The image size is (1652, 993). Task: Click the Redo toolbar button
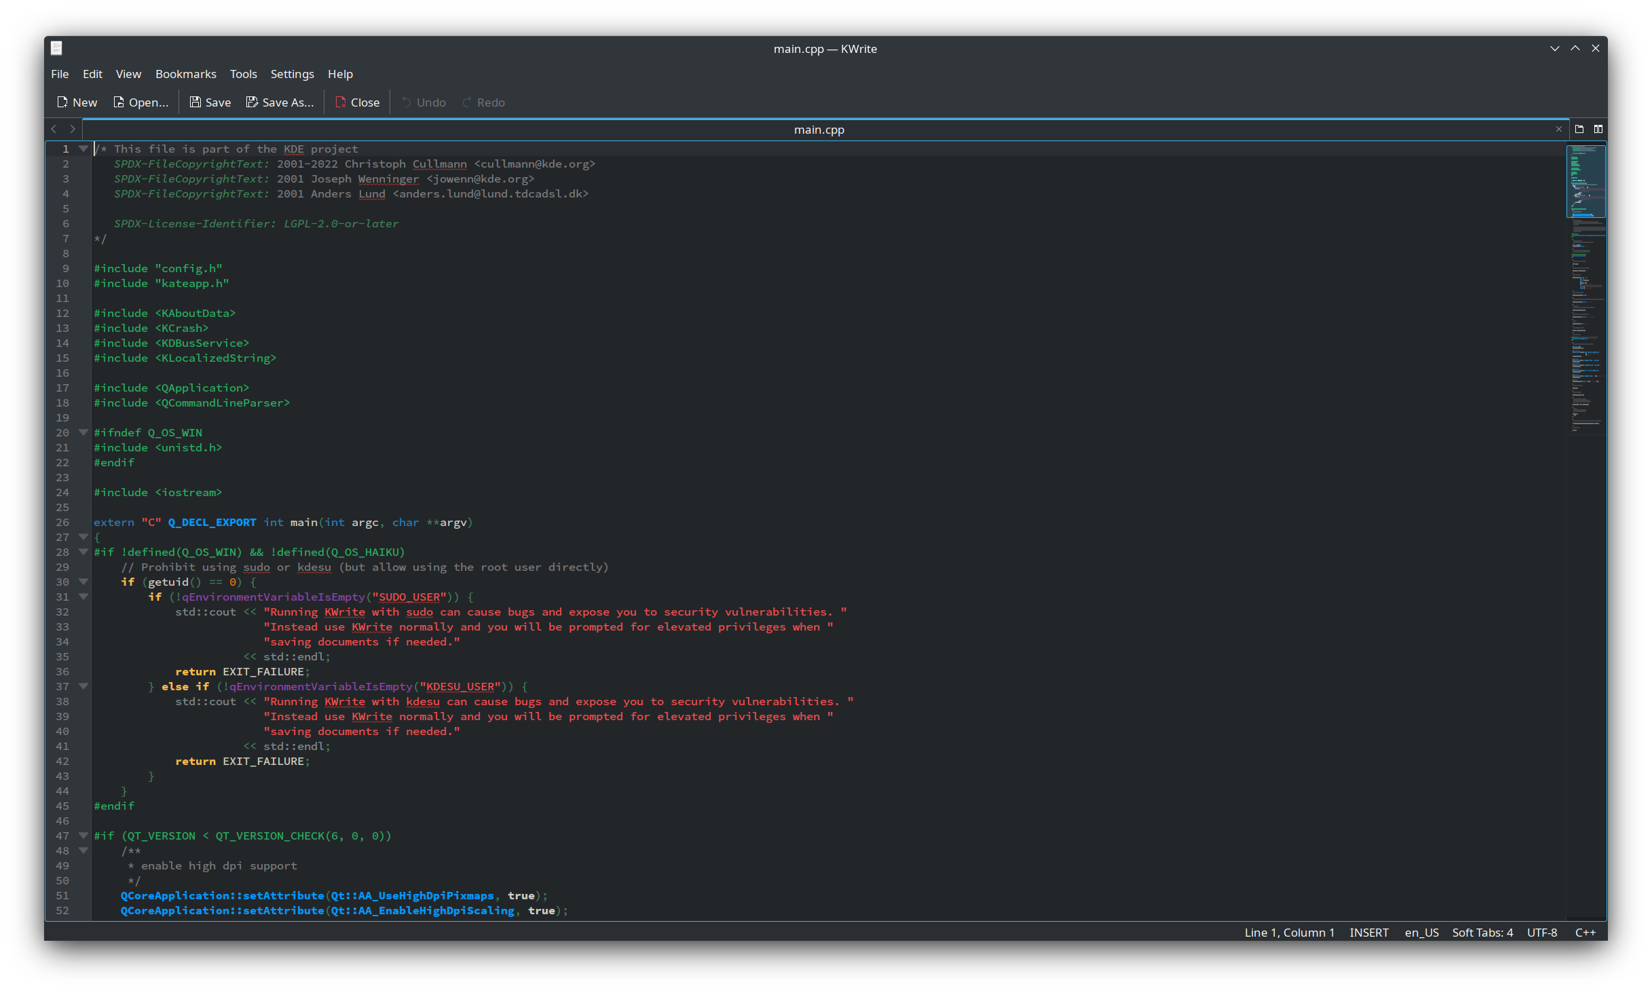(x=483, y=102)
